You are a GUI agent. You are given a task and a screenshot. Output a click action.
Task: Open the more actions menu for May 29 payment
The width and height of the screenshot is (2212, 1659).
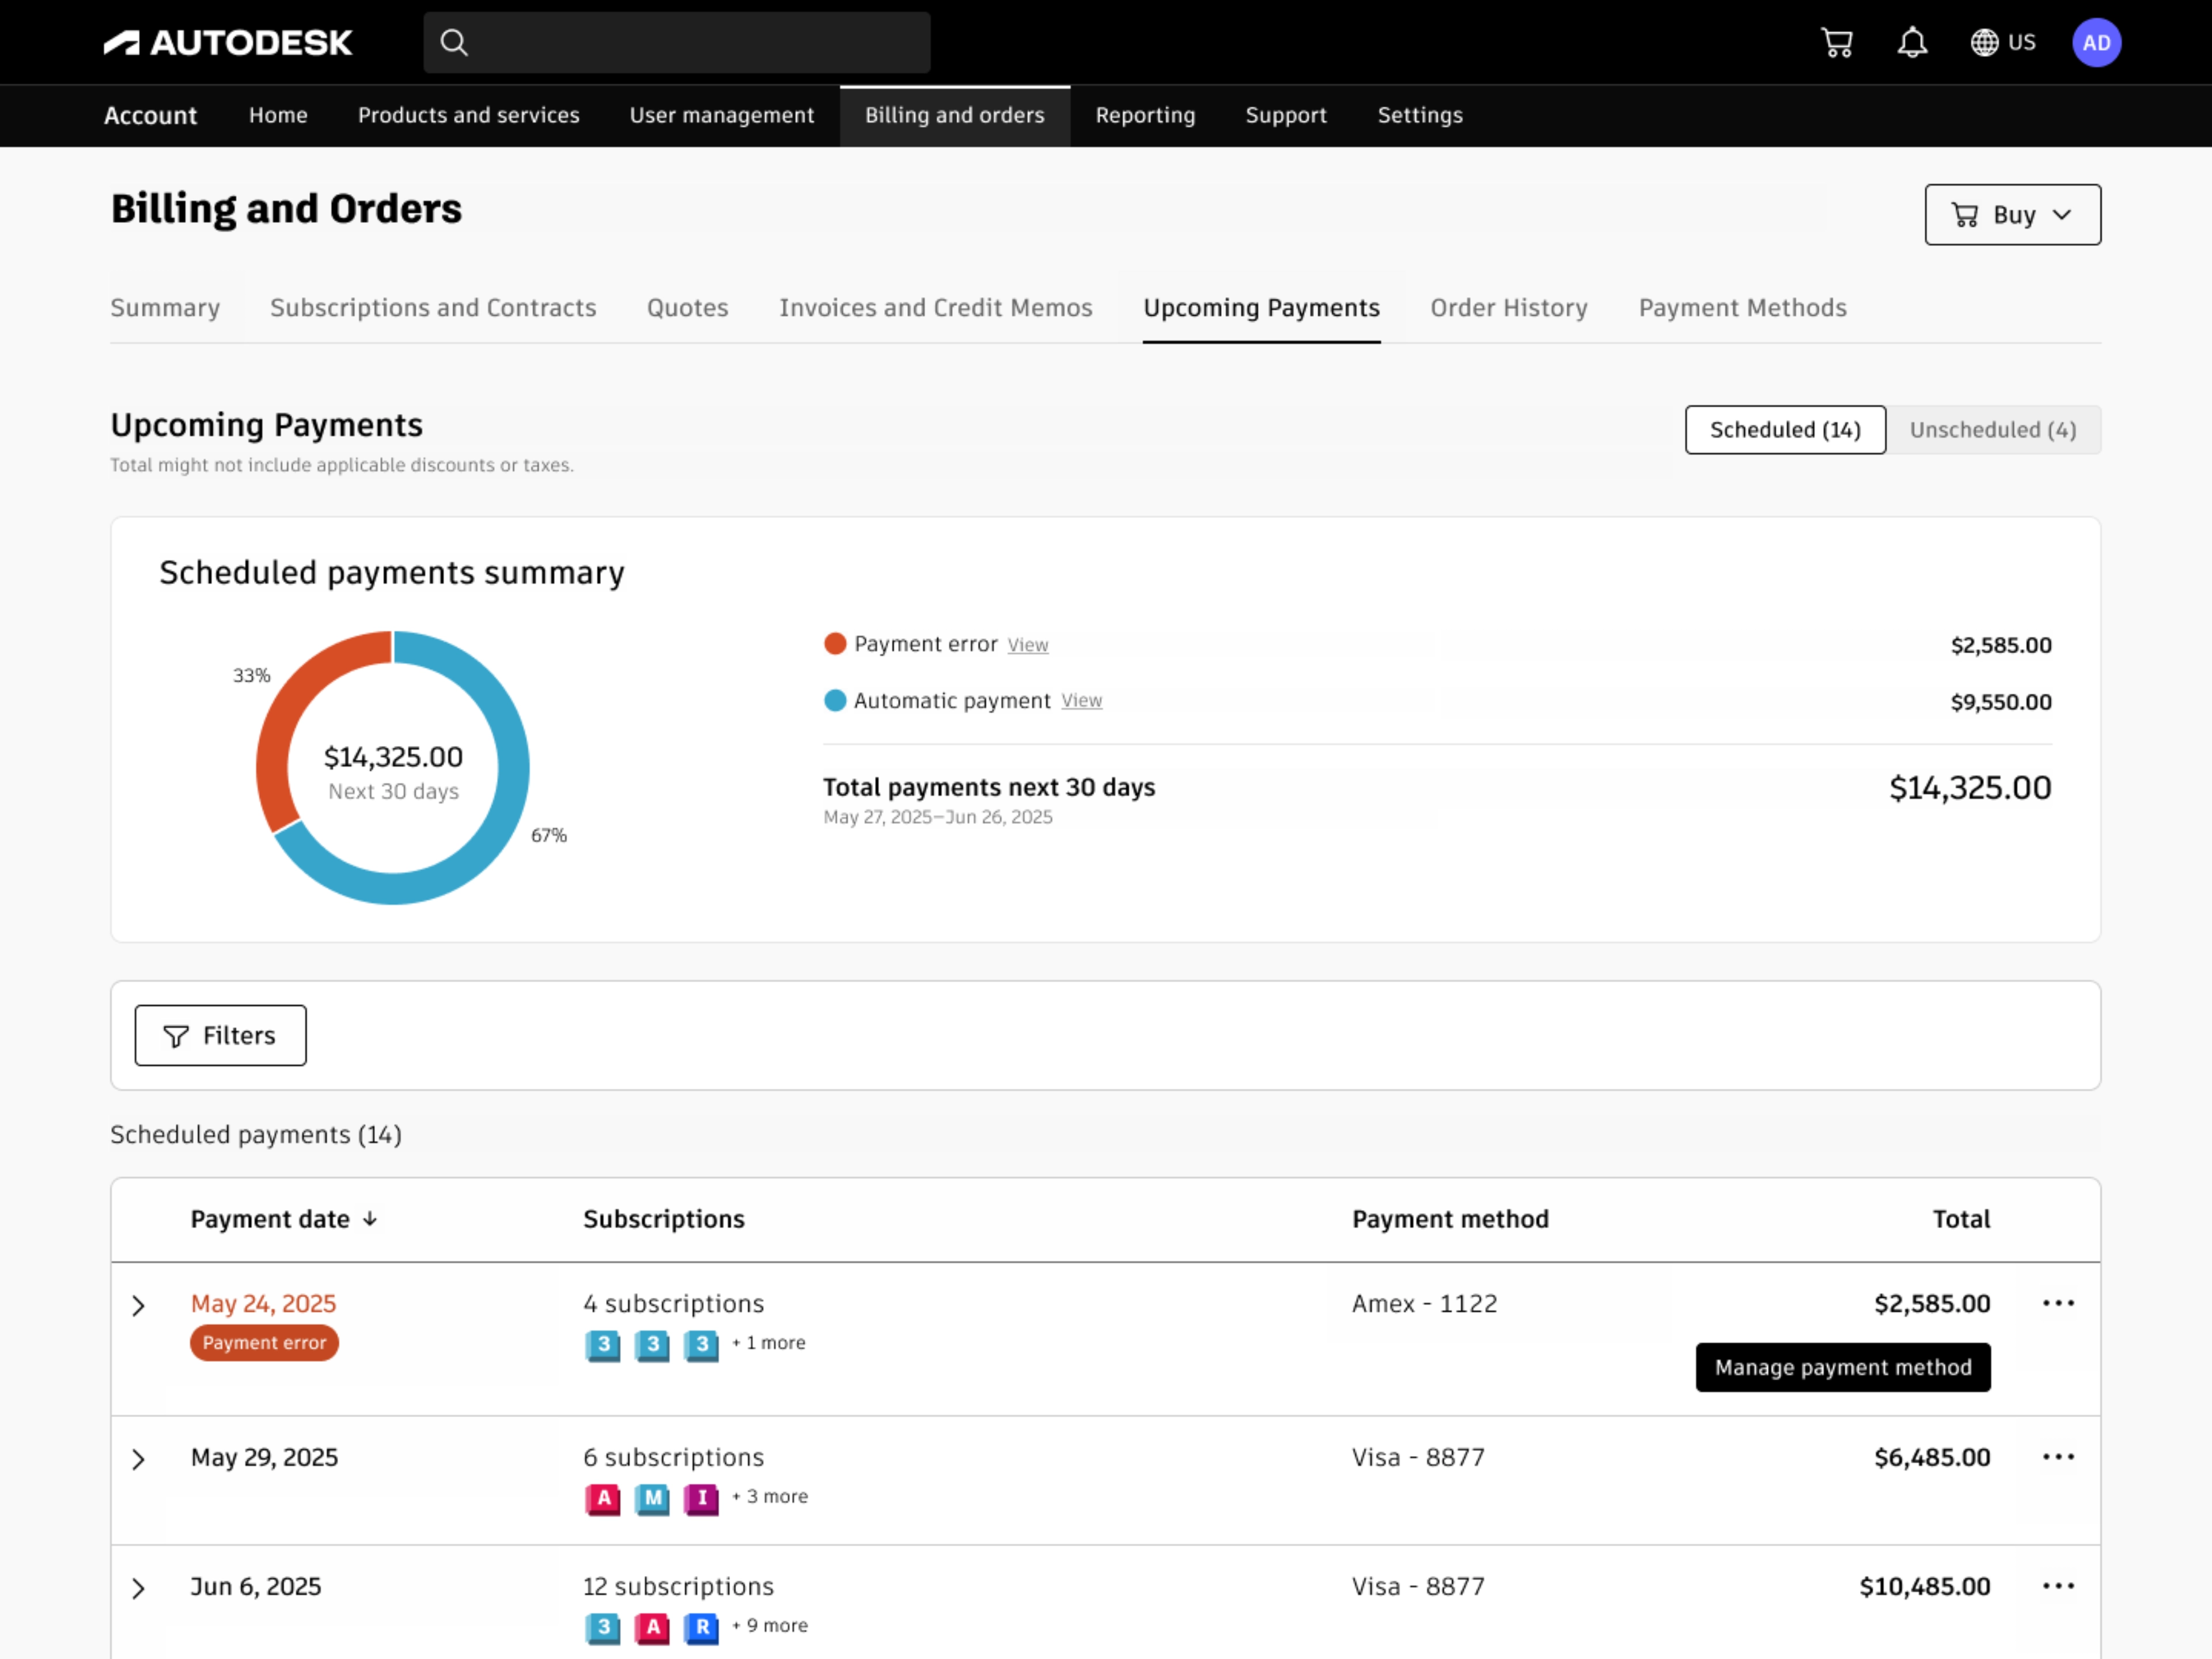2059,1458
